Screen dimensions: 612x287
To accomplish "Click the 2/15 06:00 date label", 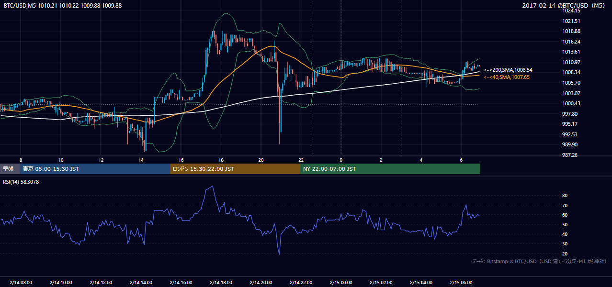I will [x=461, y=282].
